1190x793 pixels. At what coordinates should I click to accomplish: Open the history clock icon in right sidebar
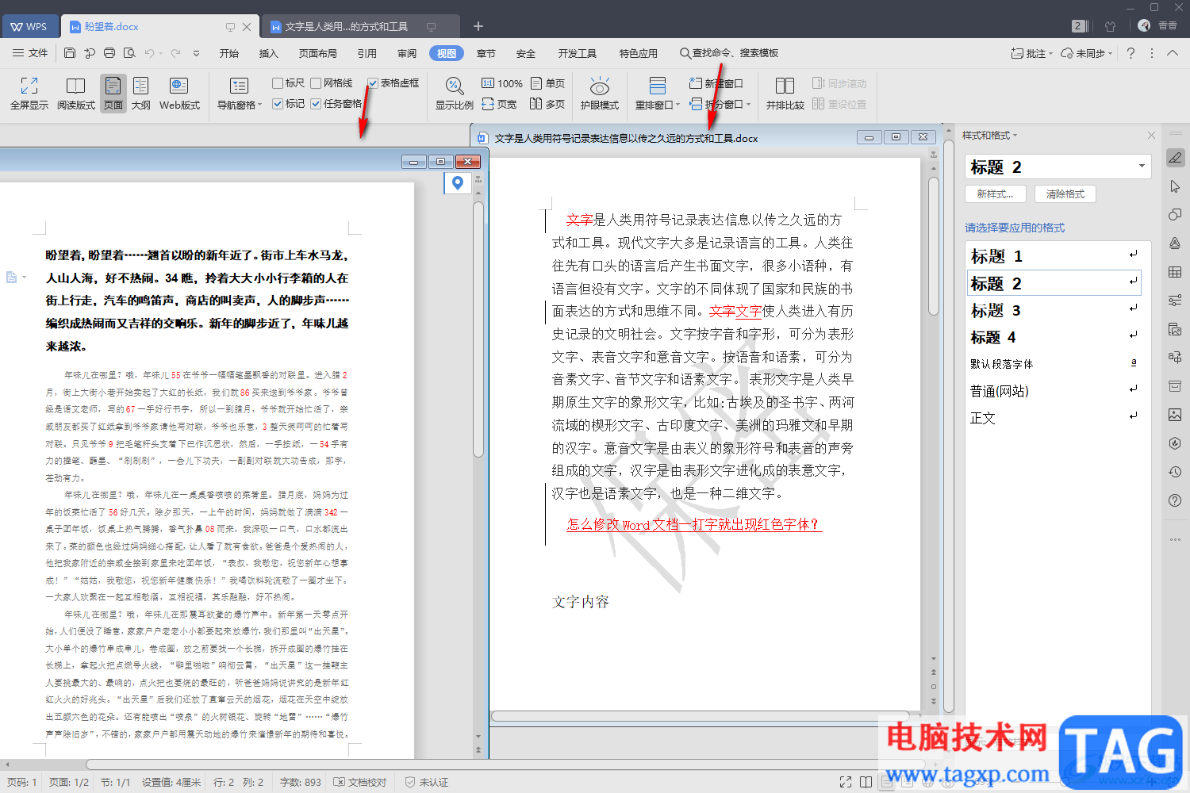1175,472
